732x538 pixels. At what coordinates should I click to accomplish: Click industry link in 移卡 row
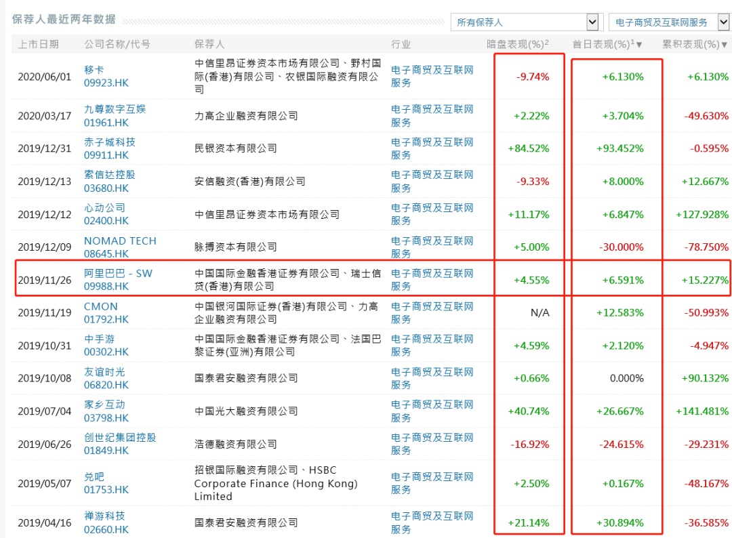[x=432, y=76]
